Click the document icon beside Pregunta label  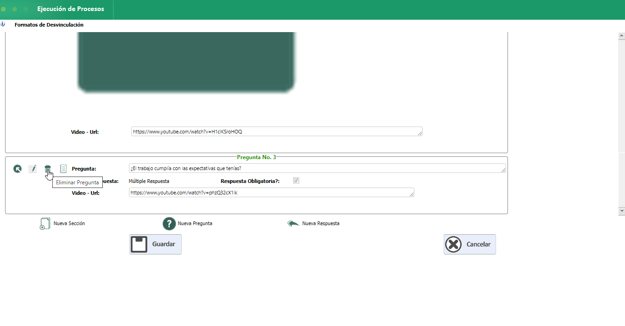[63, 169]
